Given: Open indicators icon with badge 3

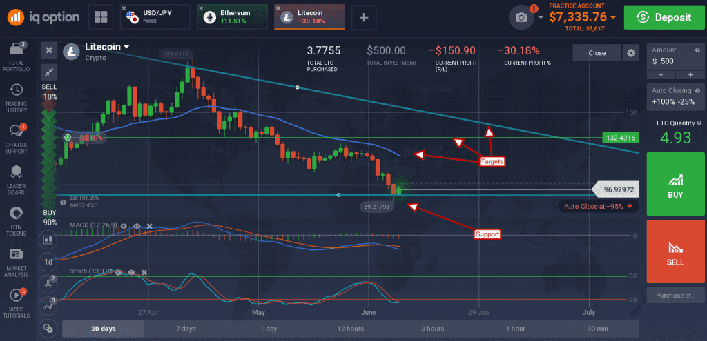Looking at the screenshot, I should click(x=48, y=305).
